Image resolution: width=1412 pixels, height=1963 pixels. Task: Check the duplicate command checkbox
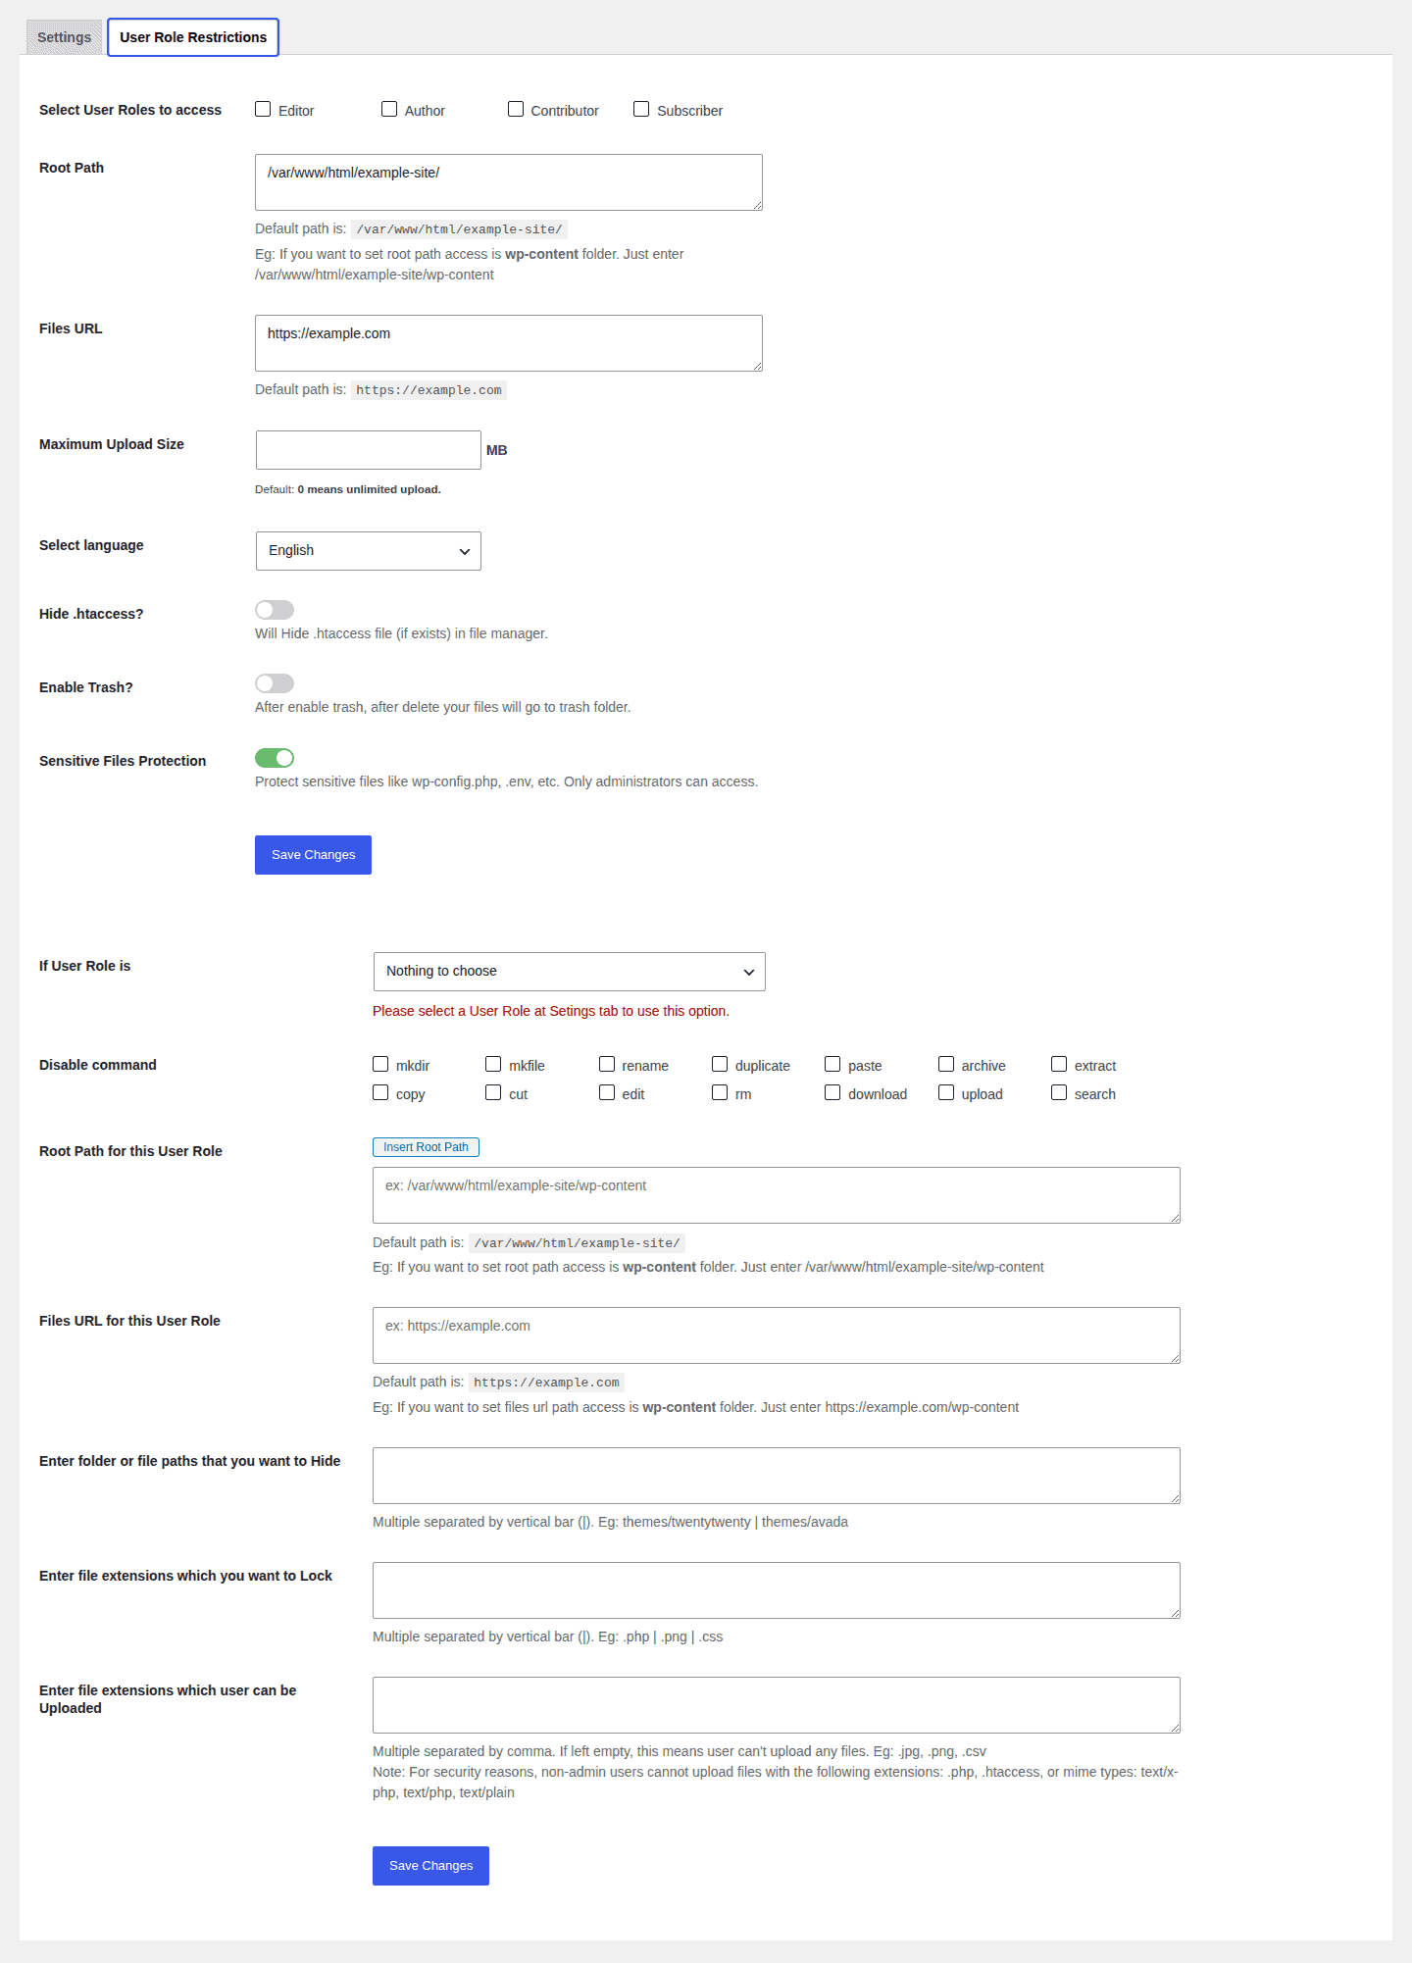[x=720, y=1064]
